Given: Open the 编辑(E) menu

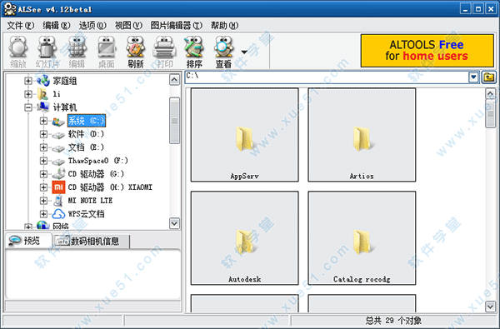Looking at the screenshot, I should pos(57,26).
